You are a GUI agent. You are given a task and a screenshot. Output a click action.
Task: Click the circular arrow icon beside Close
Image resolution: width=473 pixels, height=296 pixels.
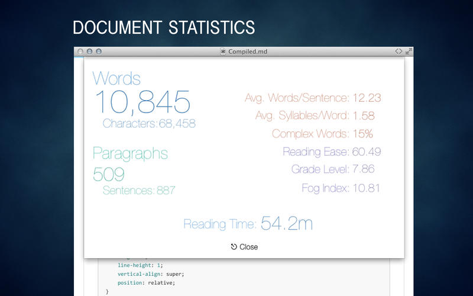(x=234, y=247)
